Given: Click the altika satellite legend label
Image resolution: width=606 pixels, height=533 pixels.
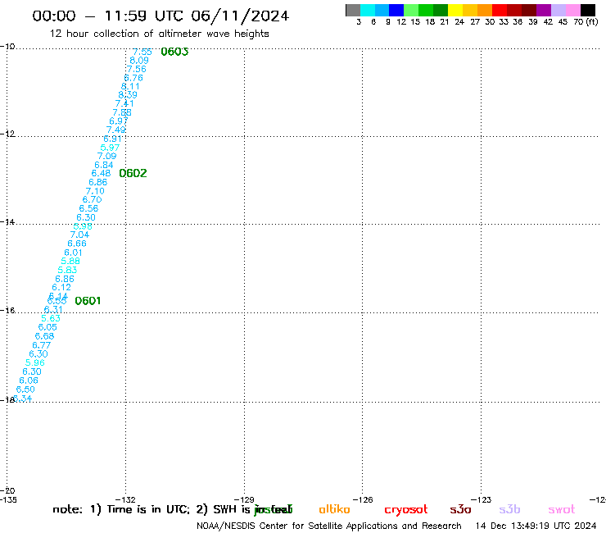Looking at the screenshot, I should [334, 509].
